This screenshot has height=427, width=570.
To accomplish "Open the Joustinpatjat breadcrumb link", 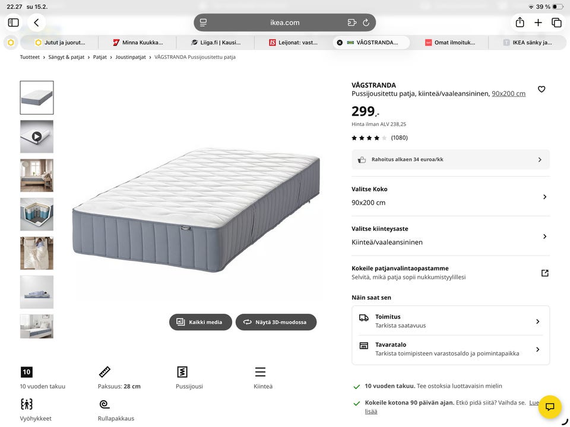I will click(130, 58).
